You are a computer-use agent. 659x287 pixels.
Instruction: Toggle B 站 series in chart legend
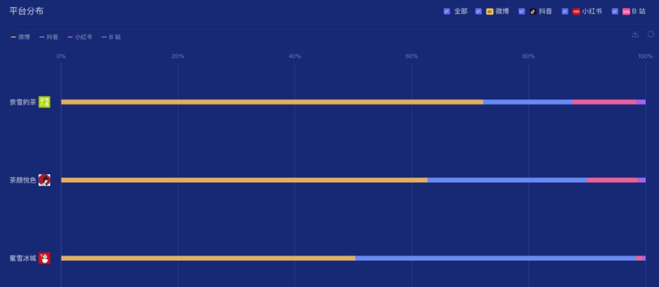click(x=111, y=37)
